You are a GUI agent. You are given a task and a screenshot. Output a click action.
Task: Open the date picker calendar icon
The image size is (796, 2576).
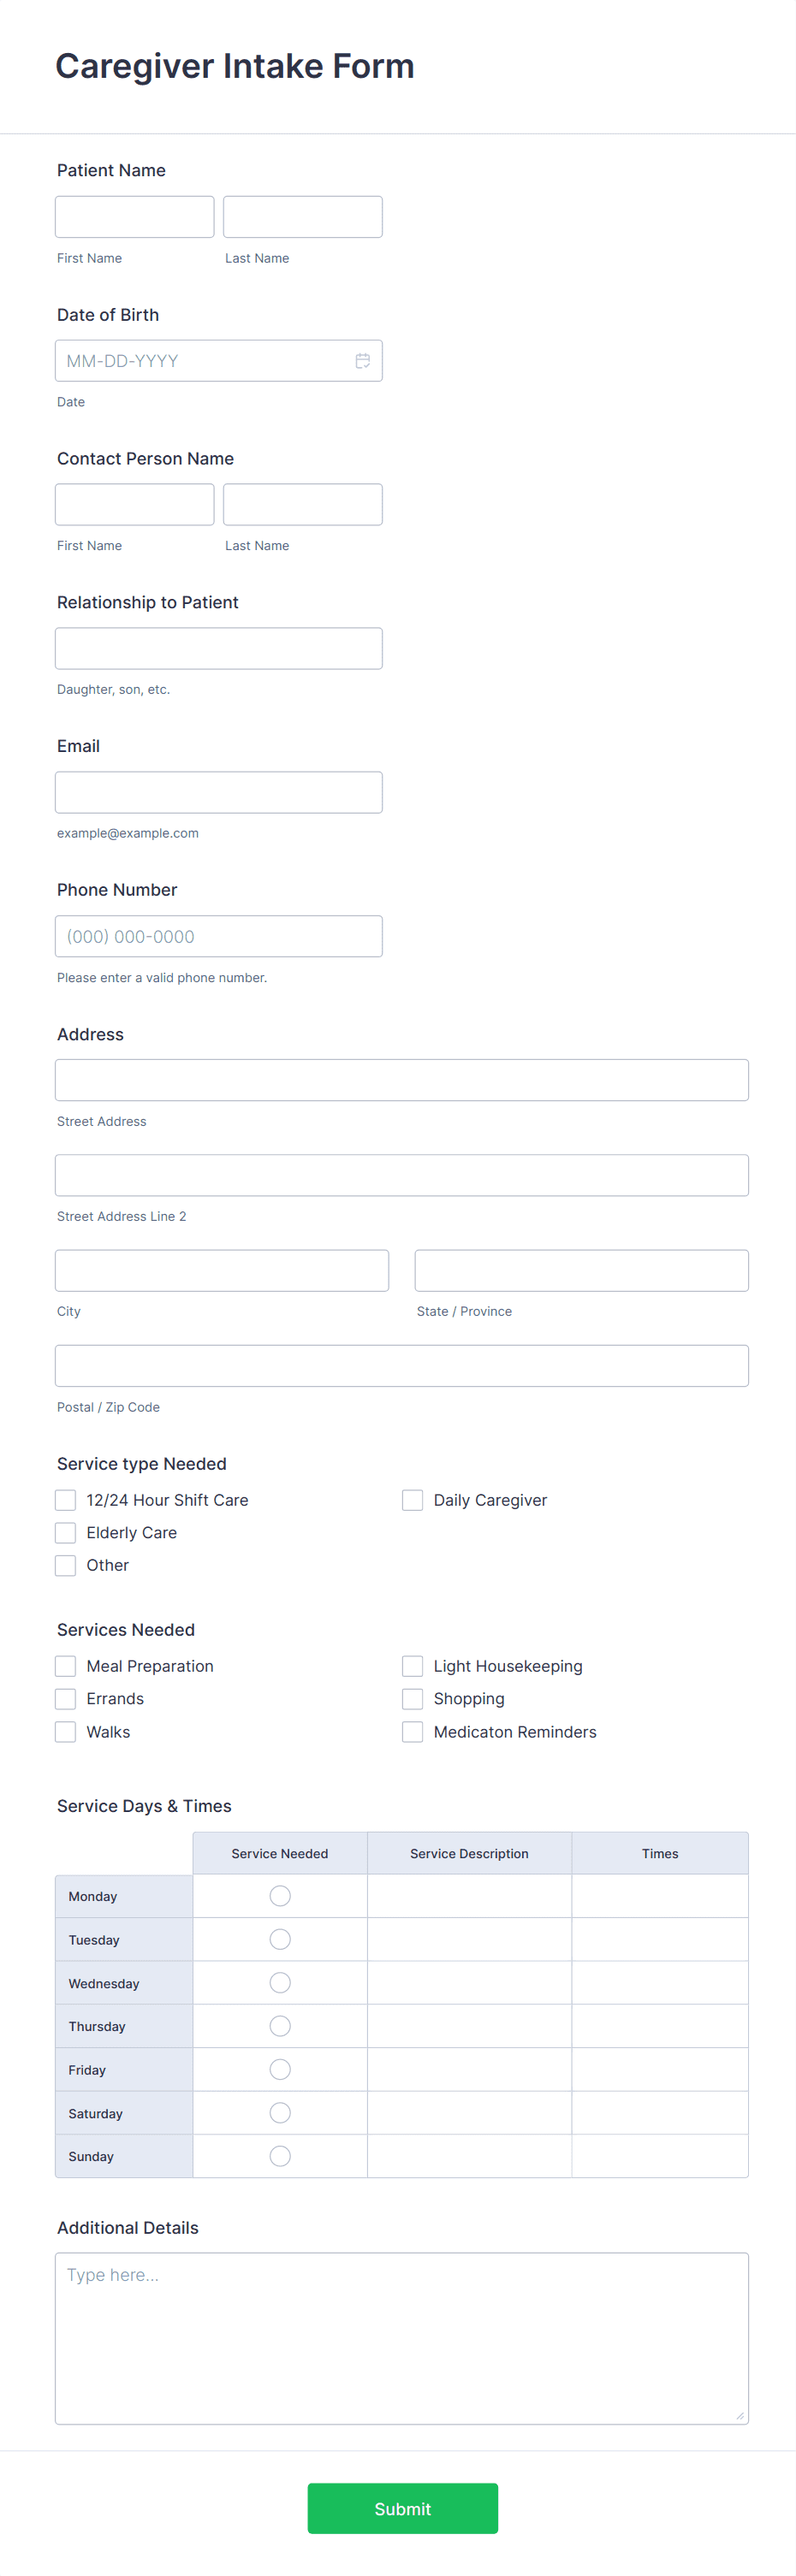coord(363,360)
